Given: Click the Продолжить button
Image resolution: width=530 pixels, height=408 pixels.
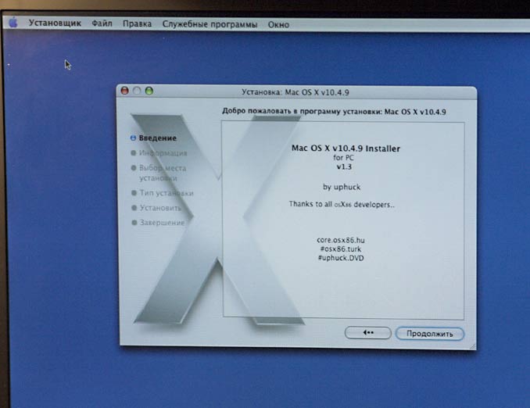Looking at the screenshot, I should [x=430, y=334].
